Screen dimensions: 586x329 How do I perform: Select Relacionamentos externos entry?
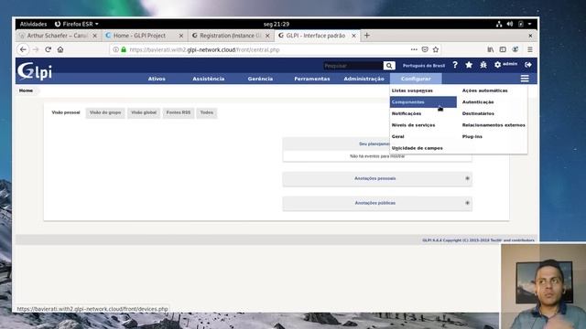click(x=494, y=125)
